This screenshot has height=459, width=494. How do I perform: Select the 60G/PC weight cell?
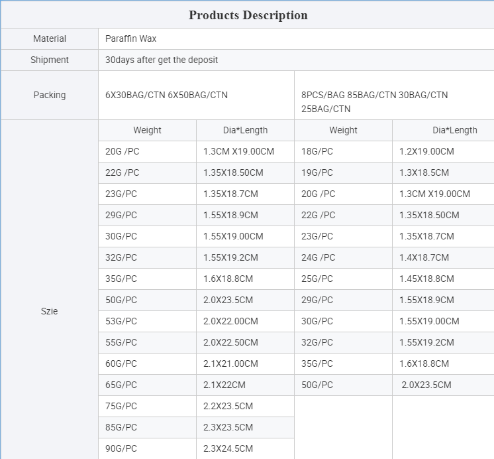pyautogui.click(x=147, y=363)
